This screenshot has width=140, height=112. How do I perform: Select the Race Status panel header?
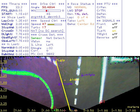(81, 4)
